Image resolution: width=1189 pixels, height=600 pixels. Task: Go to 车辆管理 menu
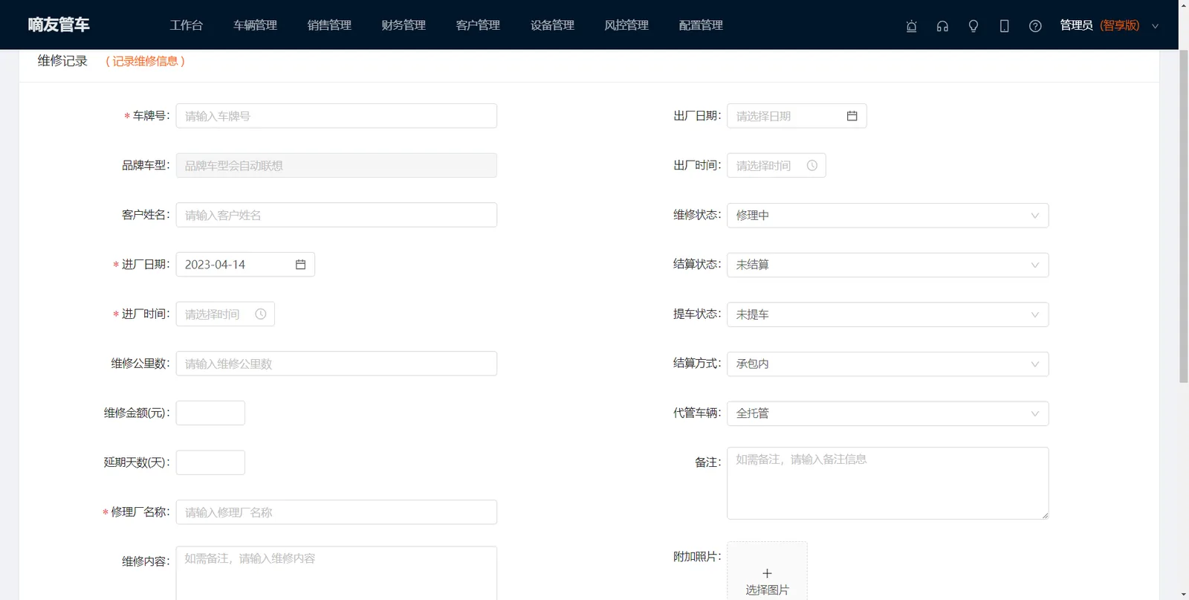[256, 25]
